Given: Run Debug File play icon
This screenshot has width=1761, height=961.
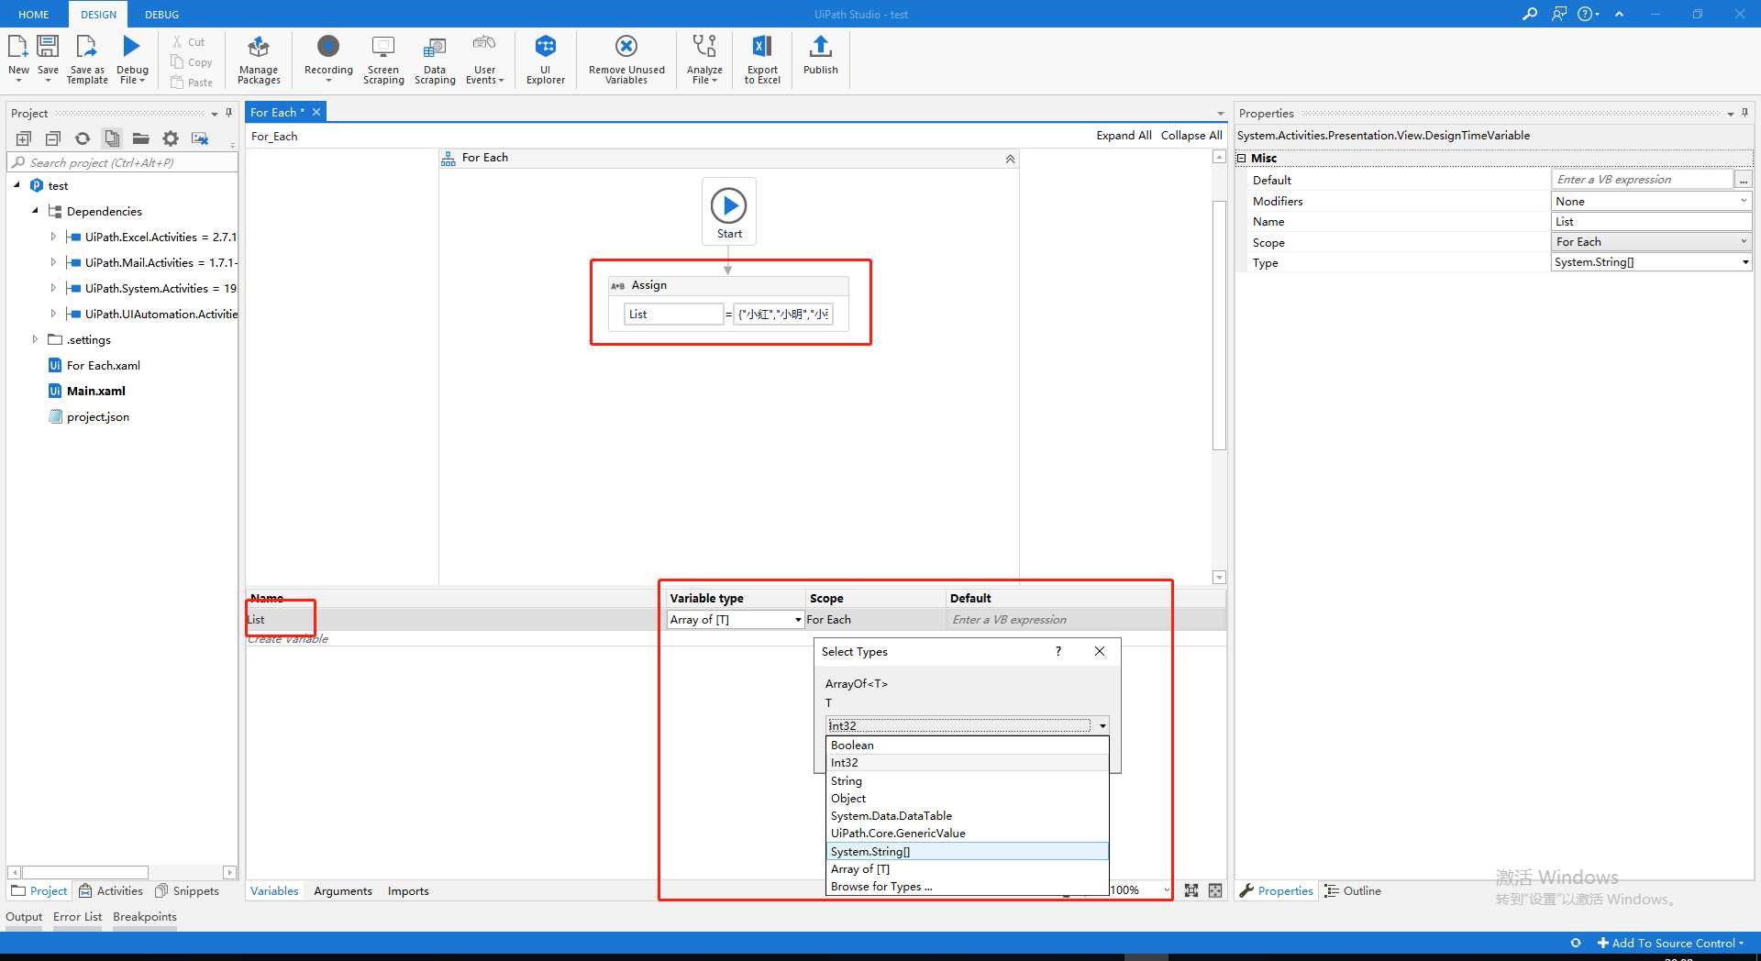Looking at the screenshot, I should click(x=132, y=47).
